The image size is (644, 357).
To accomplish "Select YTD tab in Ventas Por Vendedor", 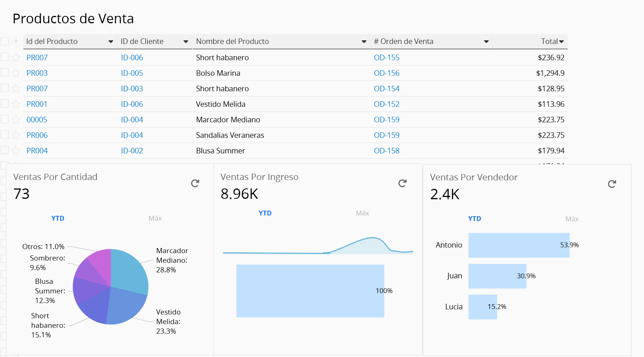I will (475, 219).
